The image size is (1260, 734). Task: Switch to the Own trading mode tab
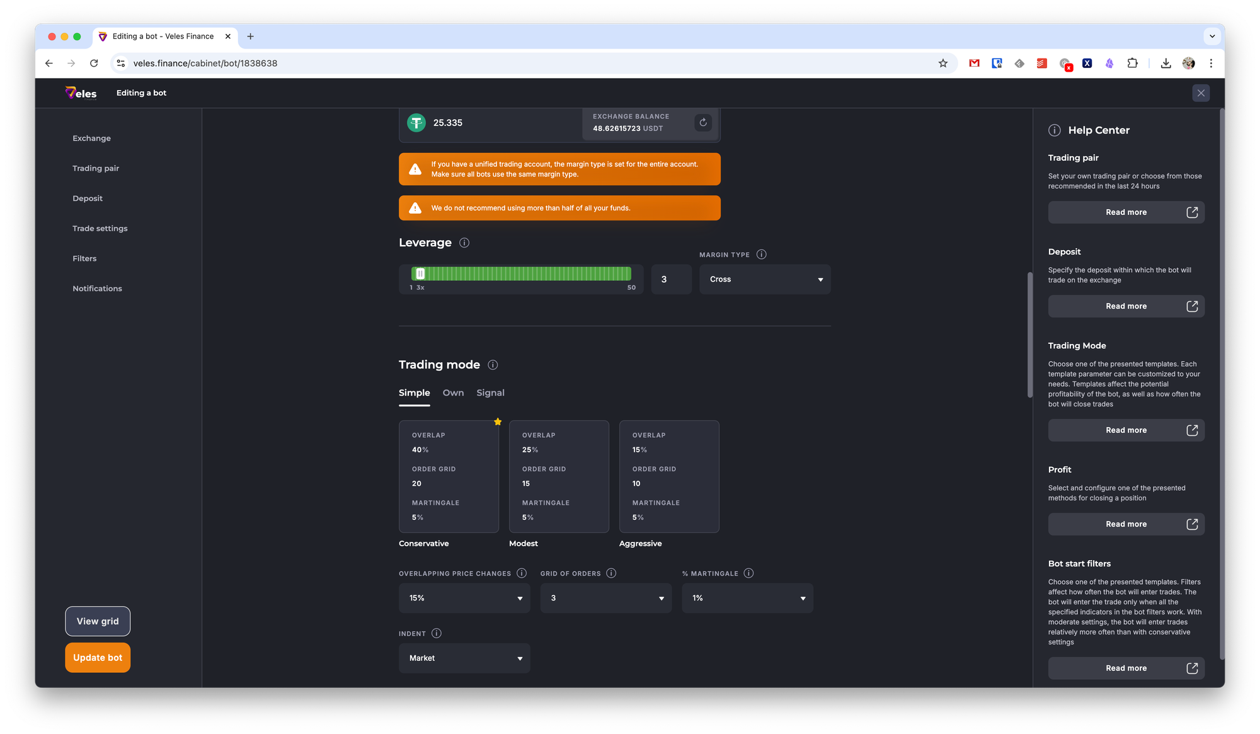coord(453,393)
